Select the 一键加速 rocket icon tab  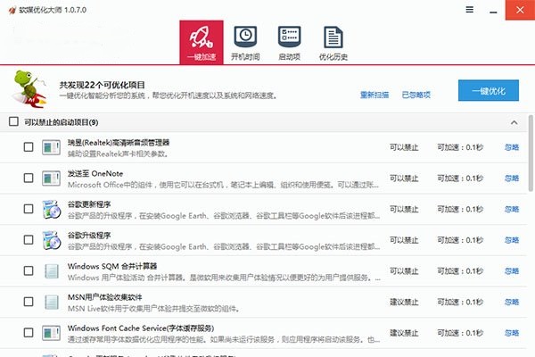tap(201, 41)
